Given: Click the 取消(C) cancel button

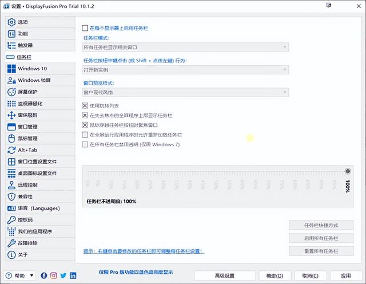Looking at the screenshot, I should click(310, 276).
